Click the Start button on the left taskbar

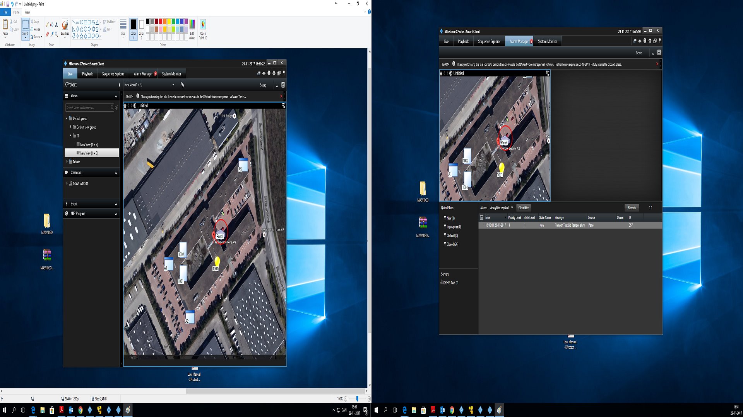click(5, 410)
